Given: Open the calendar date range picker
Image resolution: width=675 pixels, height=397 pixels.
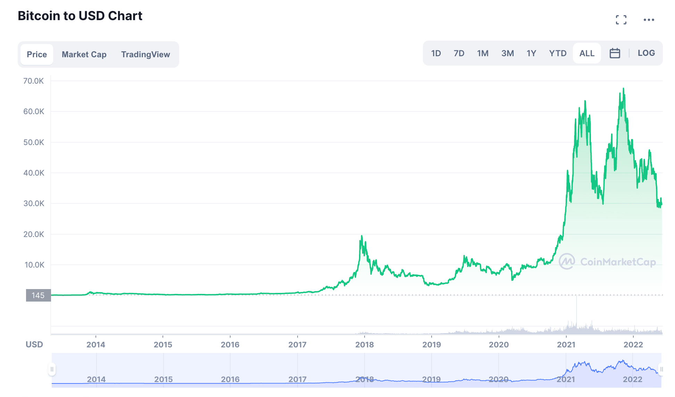Looking at the screenshot, I should [x=615, y=53].
